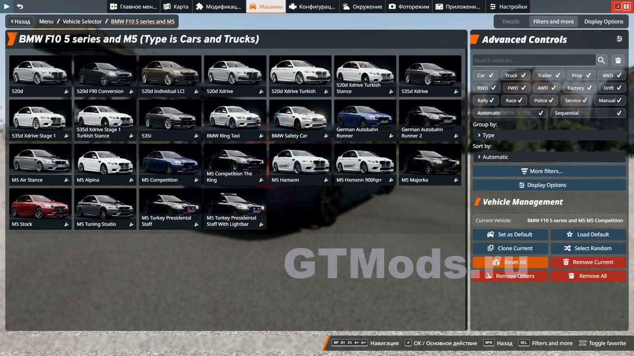Viewport: 634px width, 356px height.
Task: Click the Назад back button
Action: 21,21
